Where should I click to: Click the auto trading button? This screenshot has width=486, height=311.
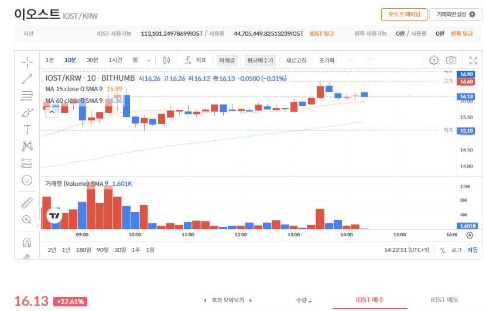point(404,15)
